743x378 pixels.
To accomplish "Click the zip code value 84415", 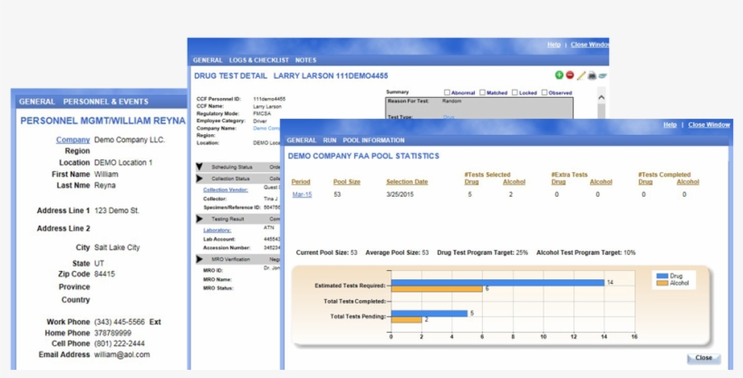I will [x=104, y=274].
